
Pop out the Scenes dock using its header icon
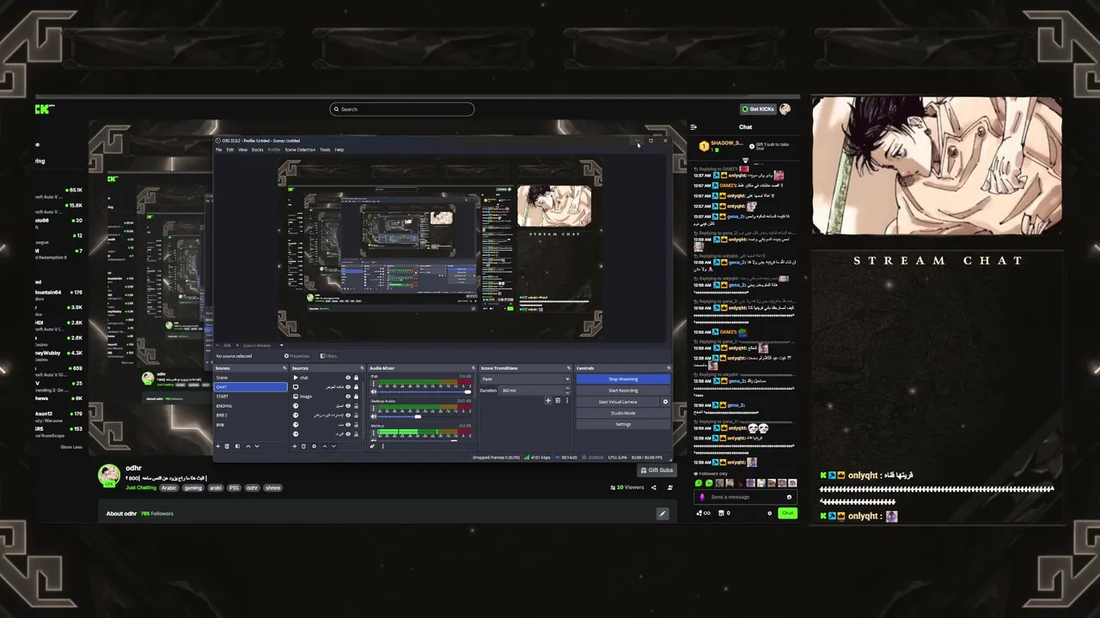[x=284, y=368]
